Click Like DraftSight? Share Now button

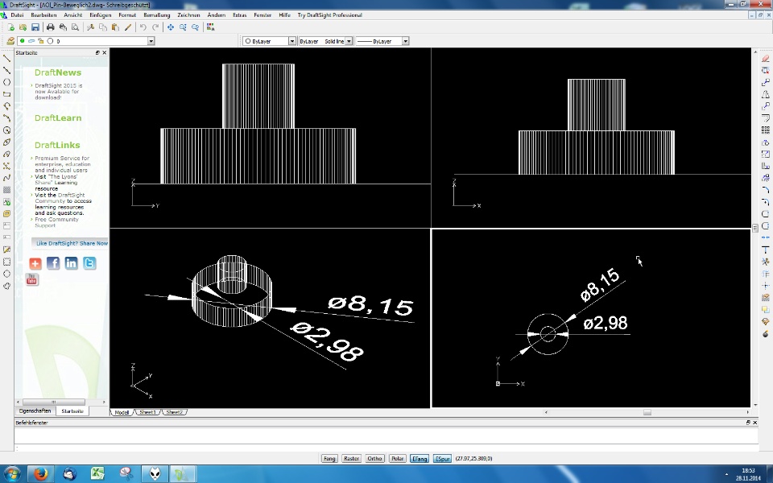tap(71, 243)
